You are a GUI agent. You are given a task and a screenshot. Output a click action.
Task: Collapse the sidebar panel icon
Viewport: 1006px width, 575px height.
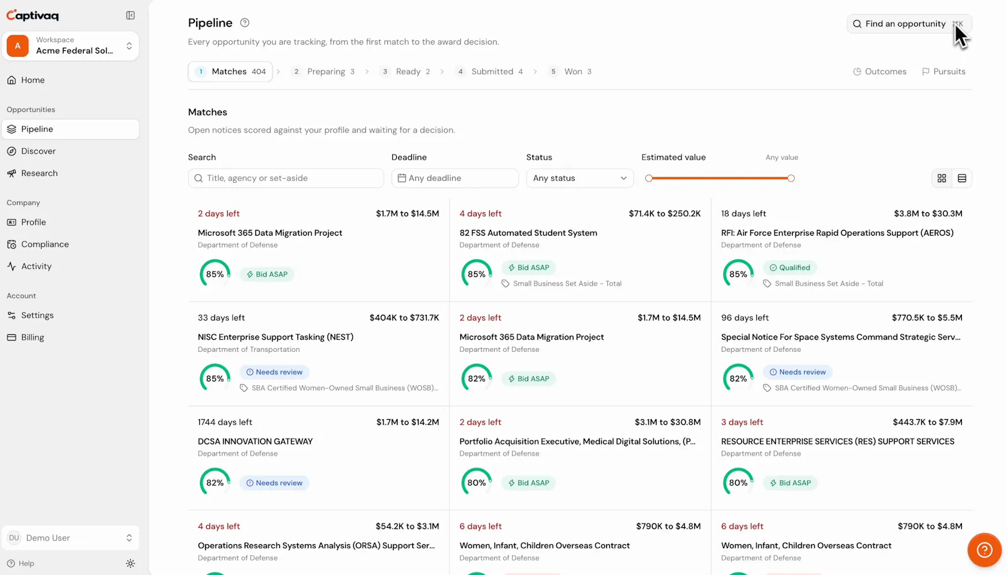tap(130, 15)
